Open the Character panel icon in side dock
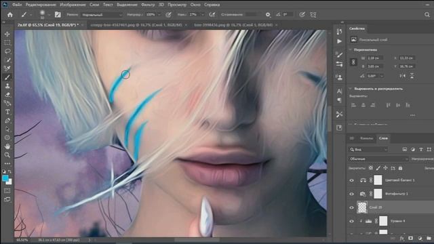 click(x=339, y=91)
